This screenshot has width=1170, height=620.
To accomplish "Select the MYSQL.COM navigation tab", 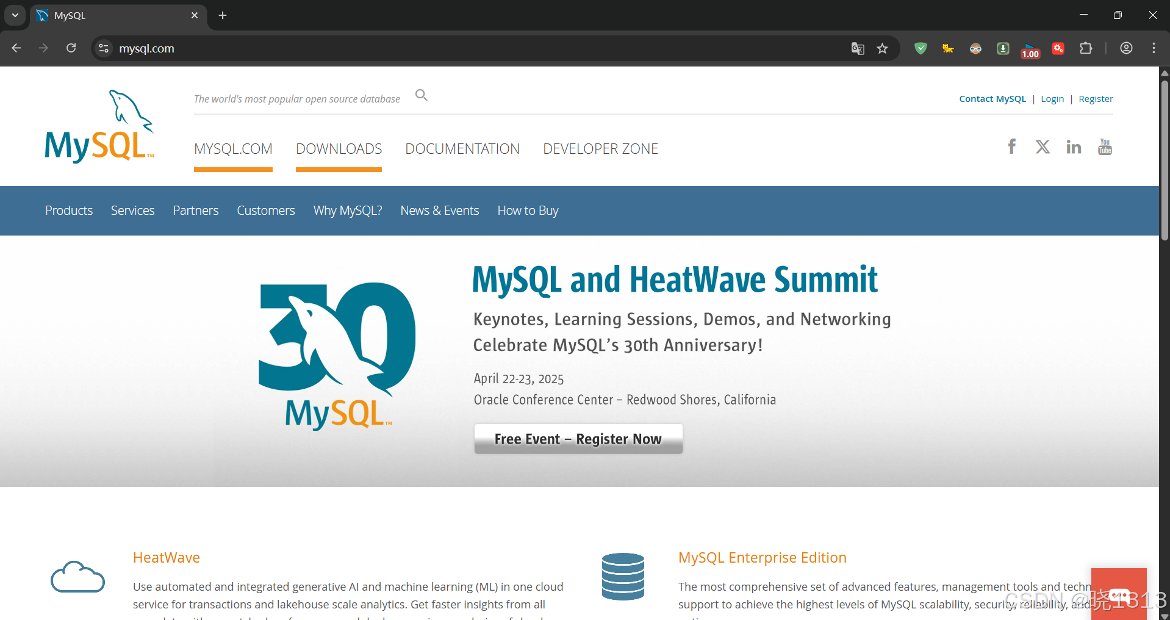I will tap(233, 149).
